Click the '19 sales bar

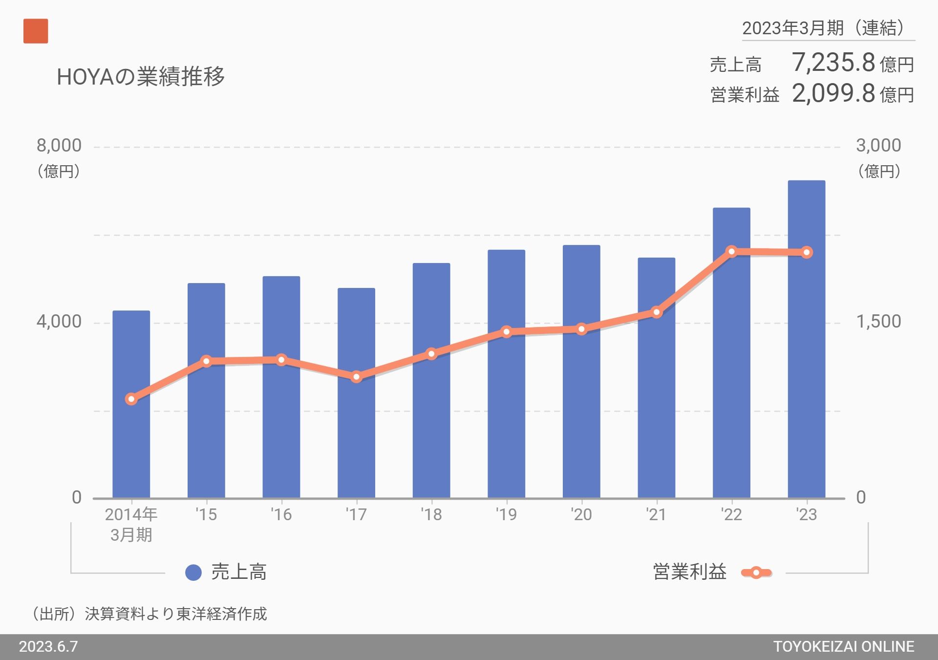tap(506, 374)
